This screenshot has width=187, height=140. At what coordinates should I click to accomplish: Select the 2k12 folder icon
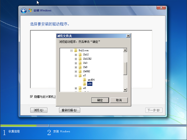80,54
